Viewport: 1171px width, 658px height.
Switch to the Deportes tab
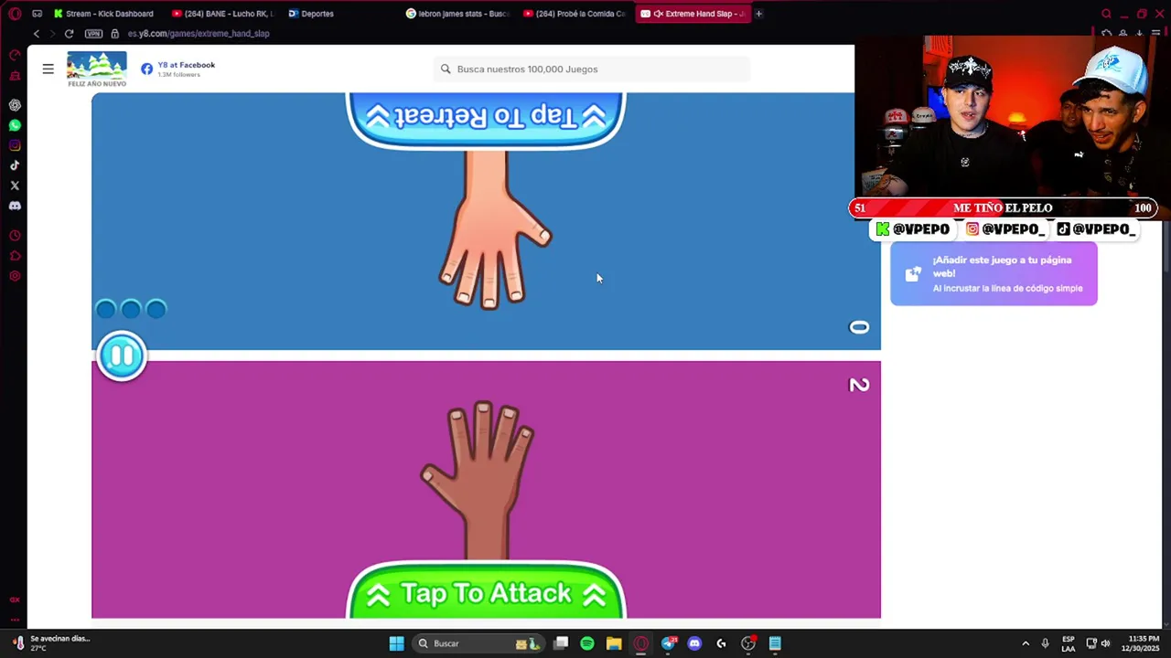tap(311, 14)
